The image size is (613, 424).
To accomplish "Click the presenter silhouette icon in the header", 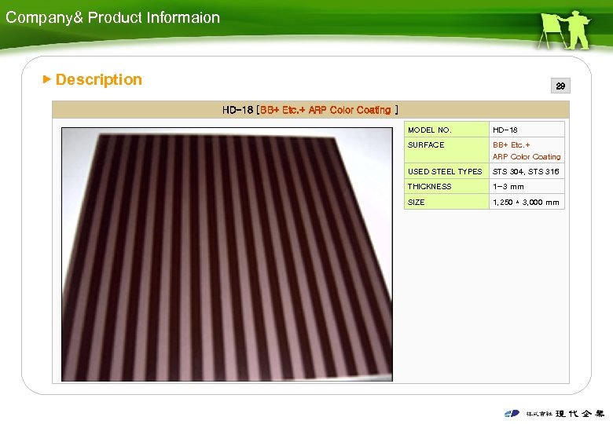I will 564,30.
